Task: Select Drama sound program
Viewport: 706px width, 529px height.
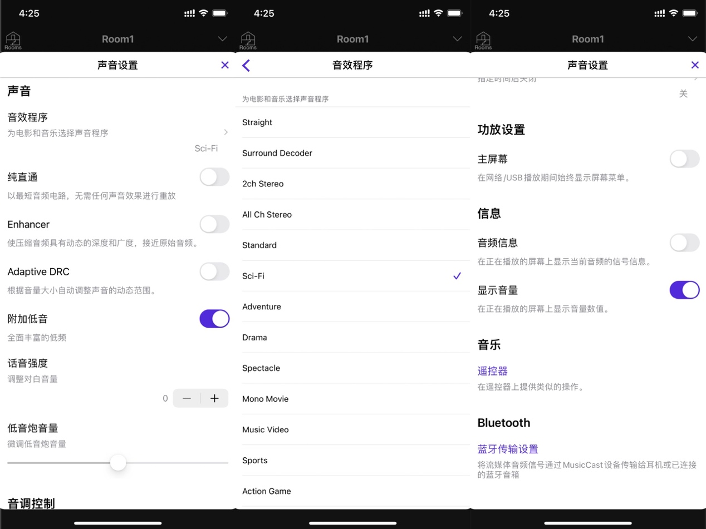Action: pos(352,337)
